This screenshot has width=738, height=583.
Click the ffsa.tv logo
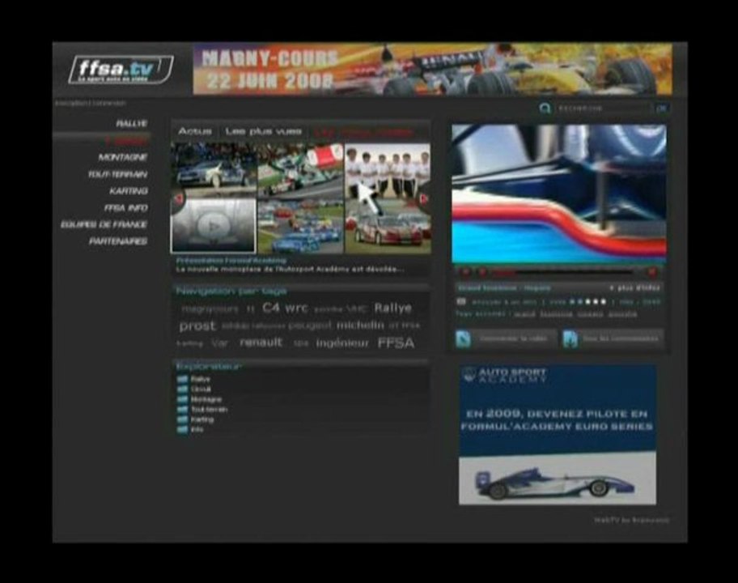pyautogui.click(x=121, y=70)
